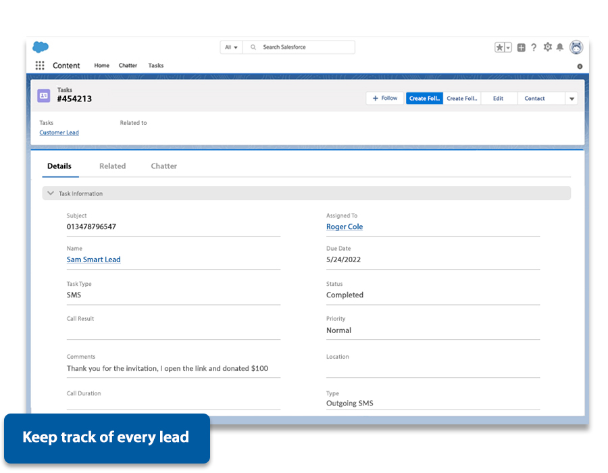Click the empty Call Result field
This screenshot has width=608, height=473.
click(x=174, y=331)
